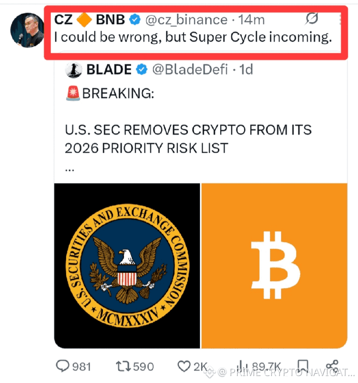This screenshot has height=383, width=358.
Task: Bookmark this tweet
Action: tap(304, 366)
